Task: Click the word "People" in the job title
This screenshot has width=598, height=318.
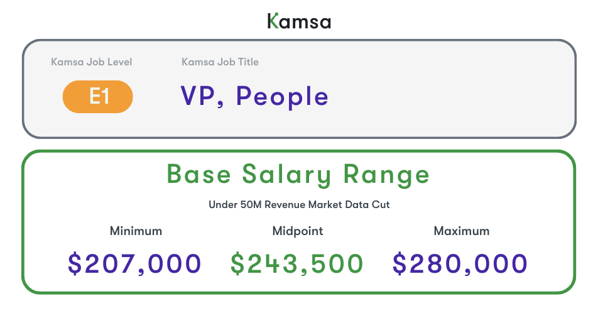Action: point(282,97)
